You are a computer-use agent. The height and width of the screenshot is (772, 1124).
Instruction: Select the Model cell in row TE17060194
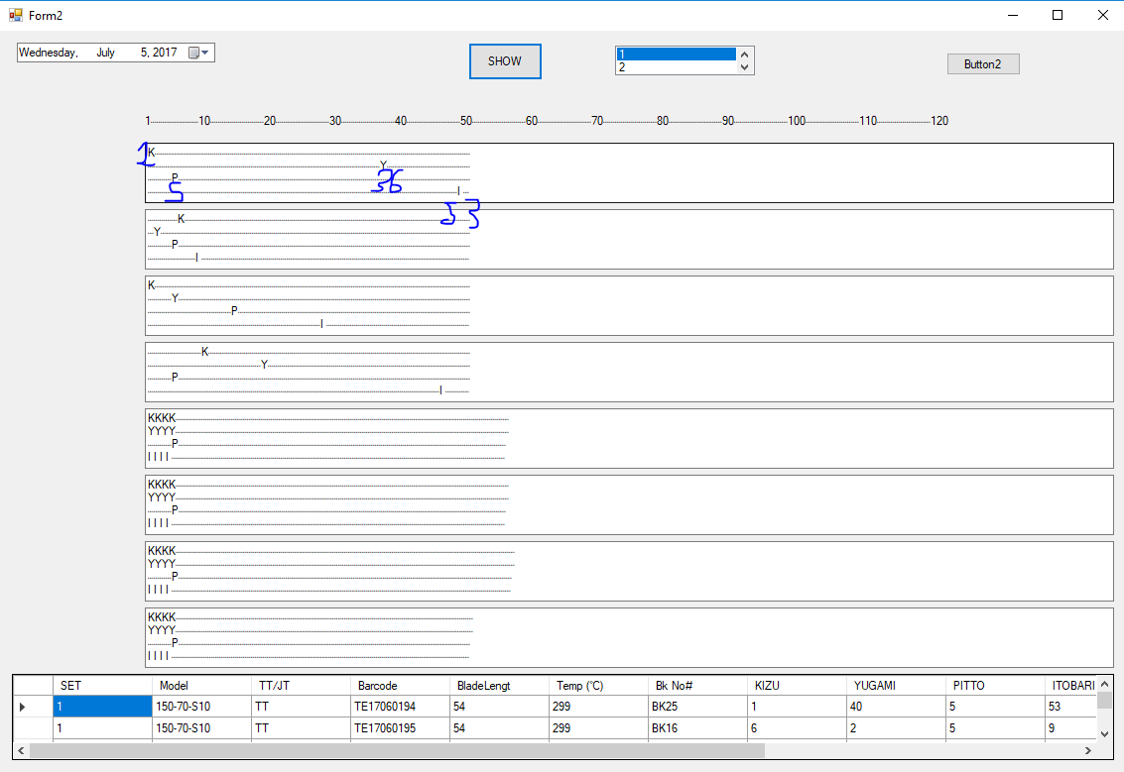(201, 707)
